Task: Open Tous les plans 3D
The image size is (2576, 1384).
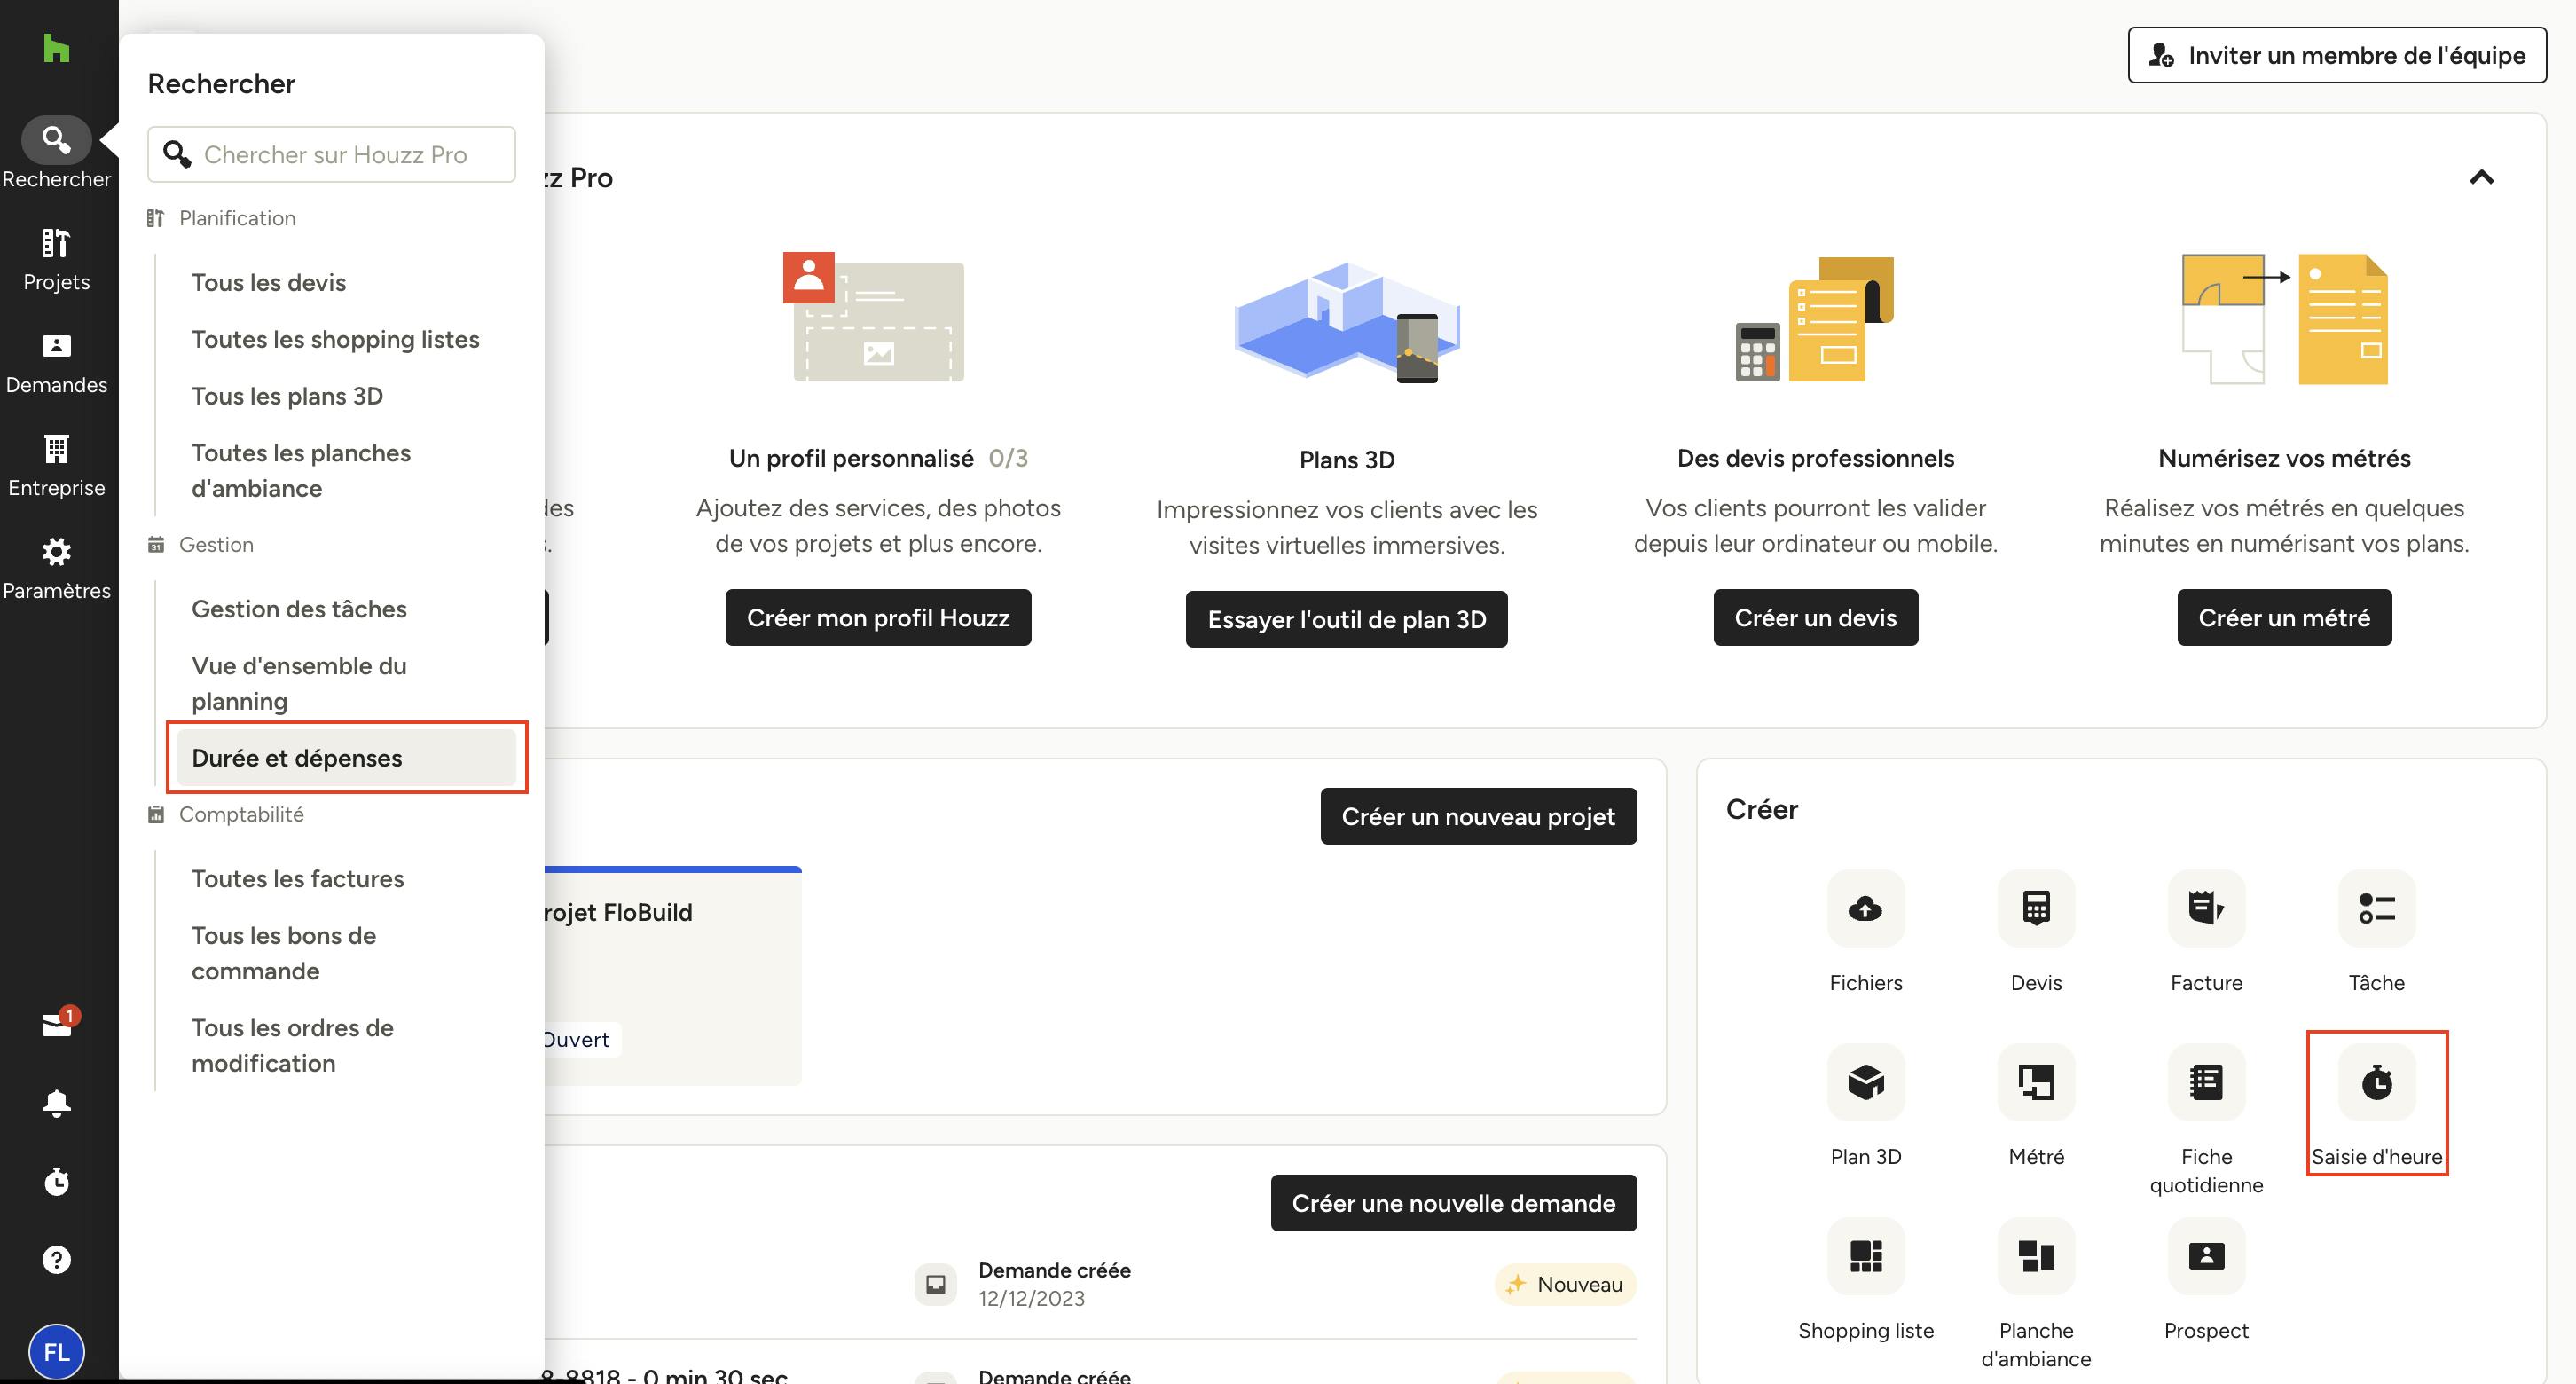Action: pyautogui.click(x=287, y=396)
